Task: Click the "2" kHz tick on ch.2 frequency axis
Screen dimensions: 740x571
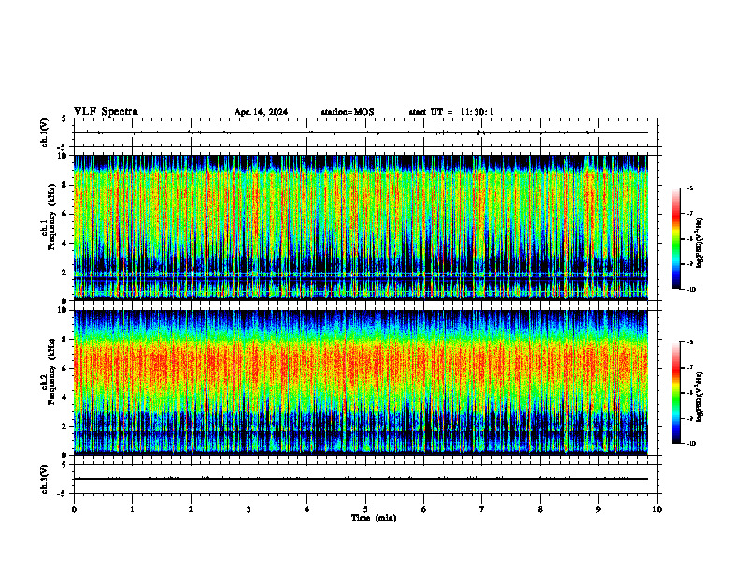Action: tap(65, 426)
